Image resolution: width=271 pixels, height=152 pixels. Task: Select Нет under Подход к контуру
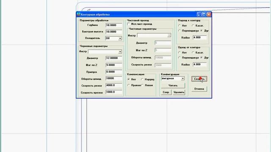[x=180, y=25]
